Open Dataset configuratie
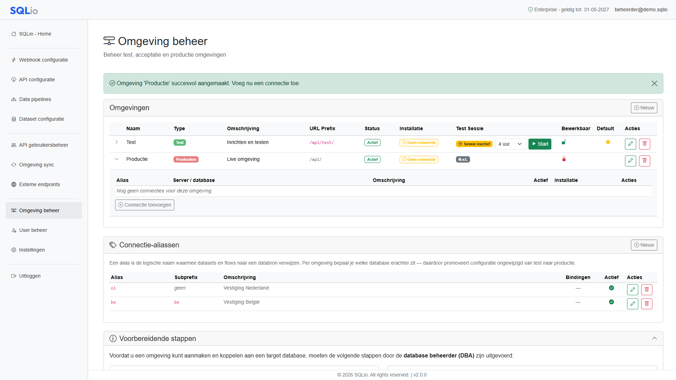 pyautogui.click(x=44, y=119)
